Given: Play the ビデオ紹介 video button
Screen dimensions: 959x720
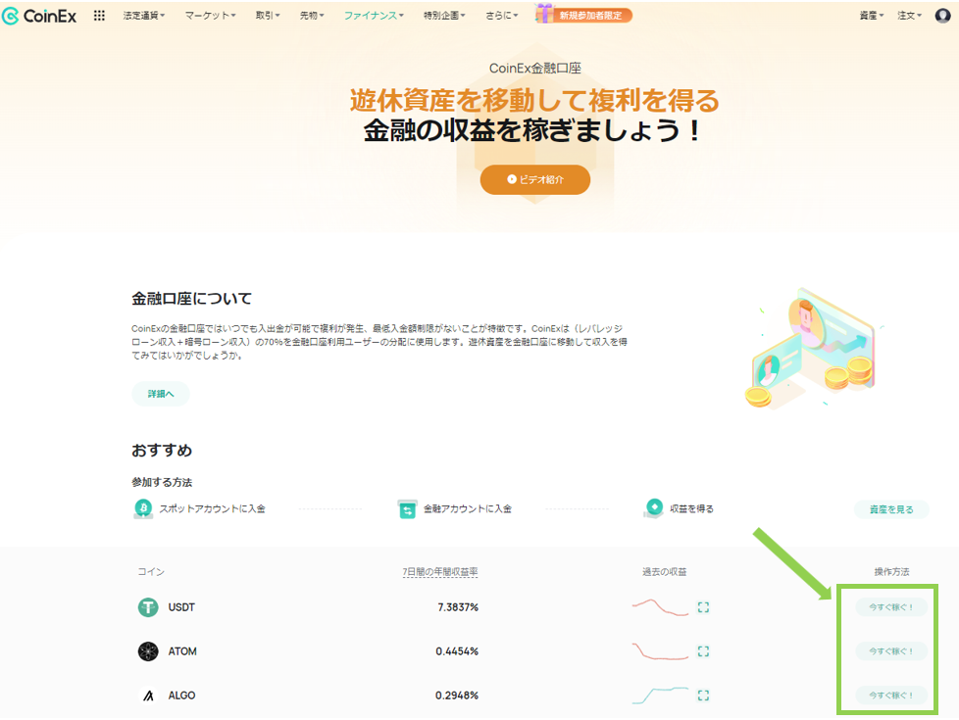Looking at the screenshot, I should (535, 179).
